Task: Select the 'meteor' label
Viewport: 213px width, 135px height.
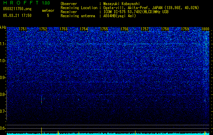Action: pyautogui.click(x=48, y=10)
